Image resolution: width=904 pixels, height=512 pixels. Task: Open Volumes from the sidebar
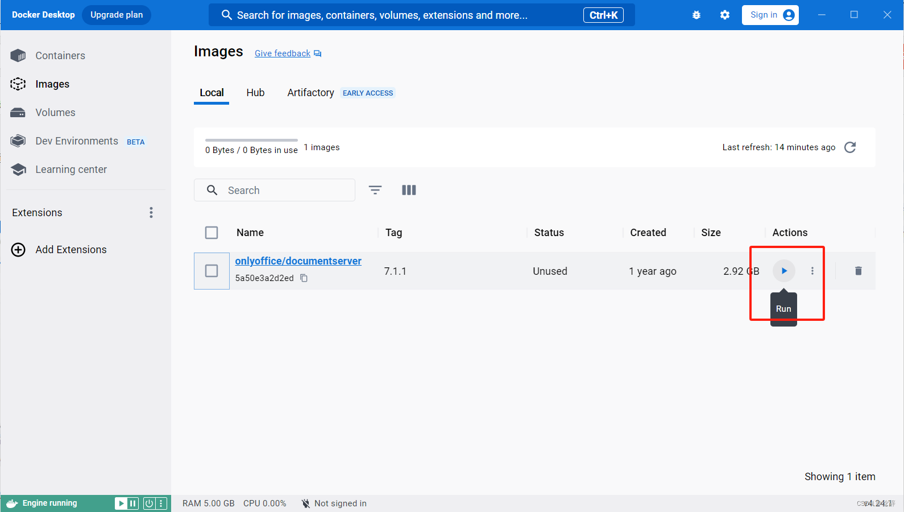click(55, 113)
